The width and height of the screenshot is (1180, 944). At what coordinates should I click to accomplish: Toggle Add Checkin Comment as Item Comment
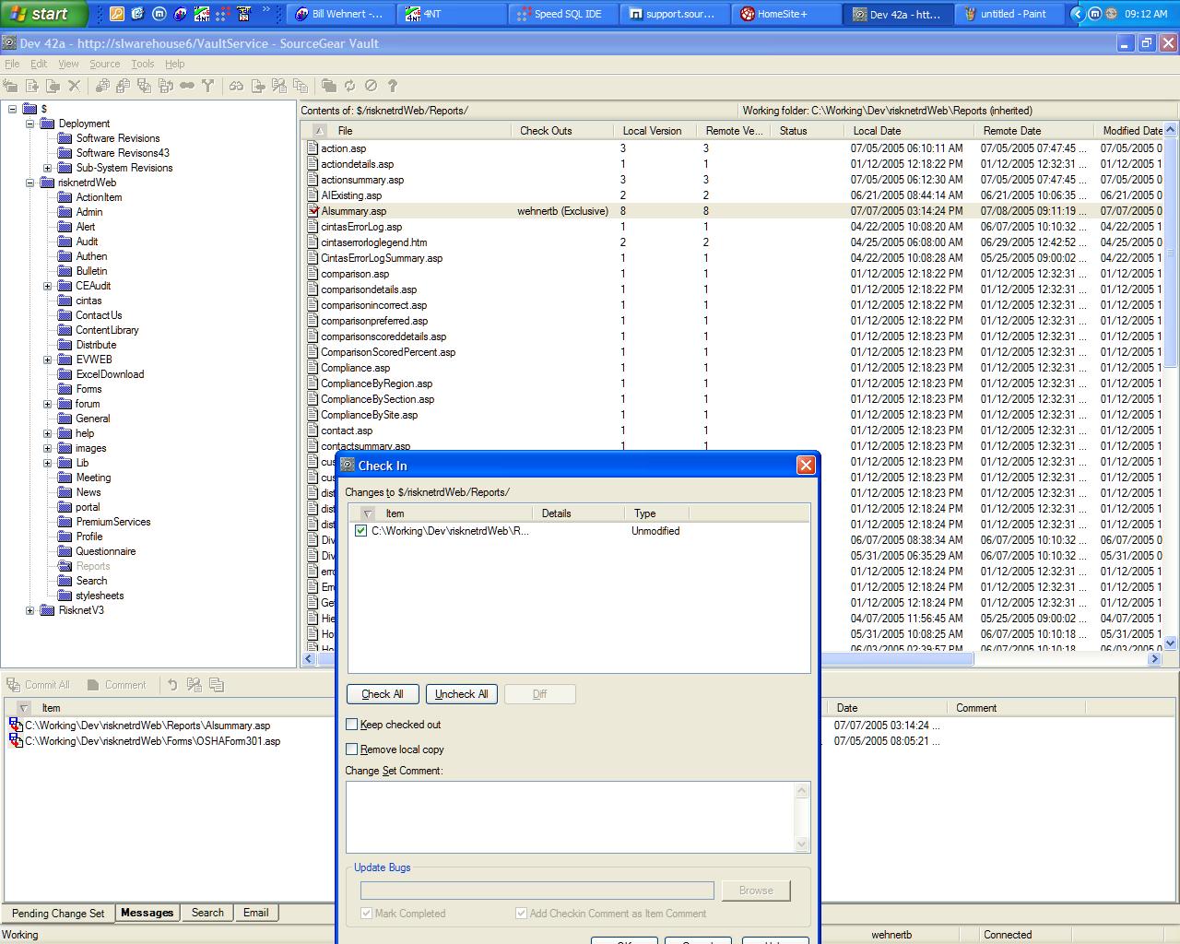[521, 914]
